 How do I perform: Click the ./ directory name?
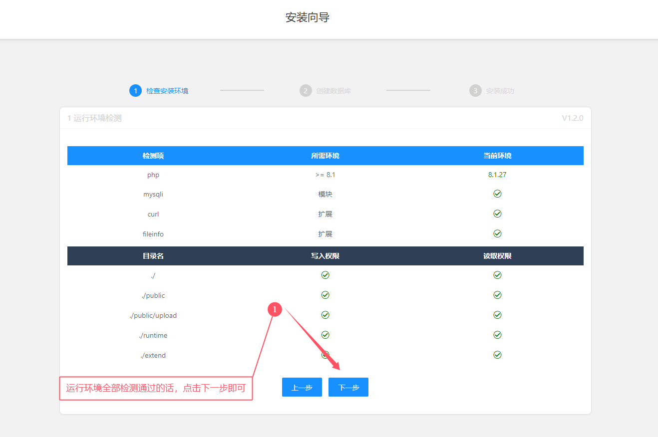(x=153, y=275)
